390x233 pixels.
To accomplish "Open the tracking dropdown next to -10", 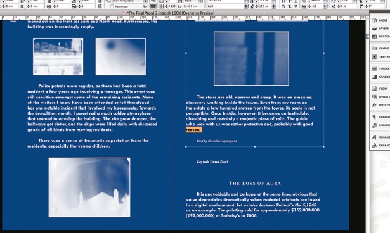I will tap(325, 6).
